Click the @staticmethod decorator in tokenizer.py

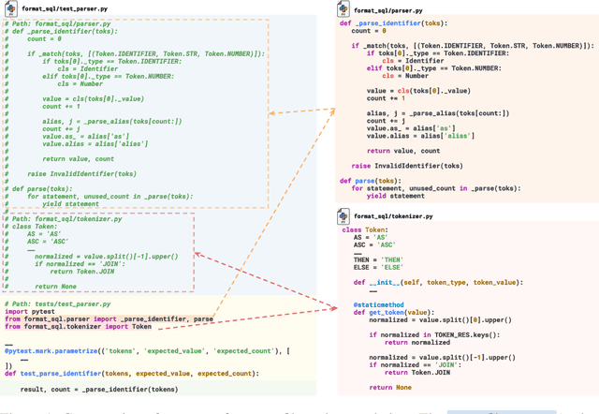click(376, 304)
